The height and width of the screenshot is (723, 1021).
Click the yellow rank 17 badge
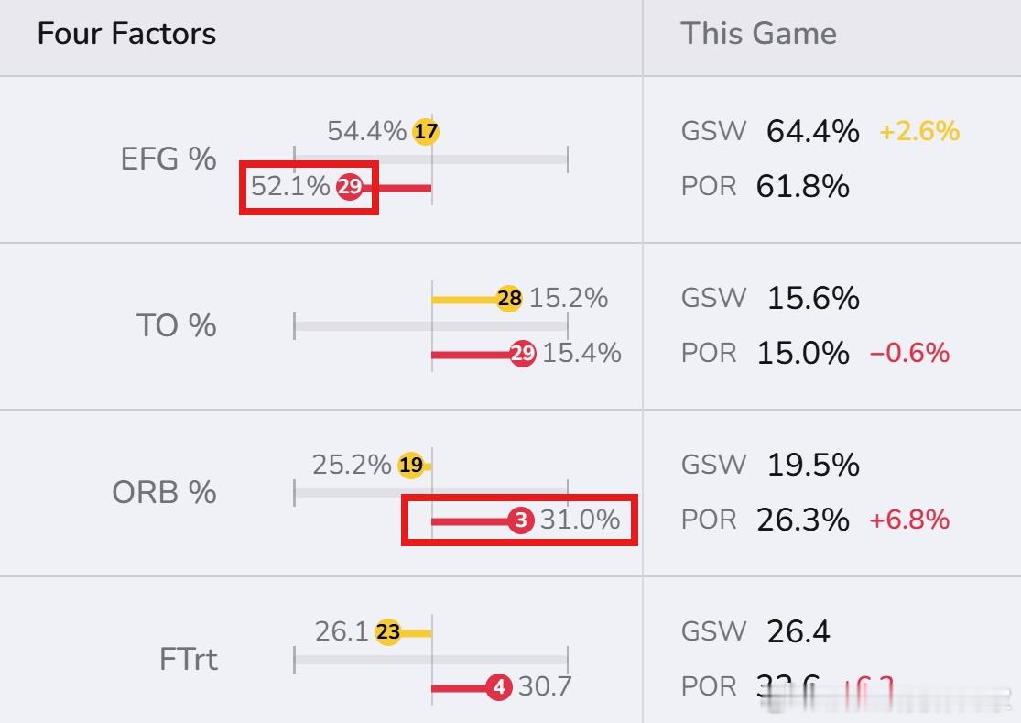point(425,132)
